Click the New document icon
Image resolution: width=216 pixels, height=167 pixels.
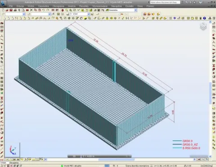click(x=3, y=10)
